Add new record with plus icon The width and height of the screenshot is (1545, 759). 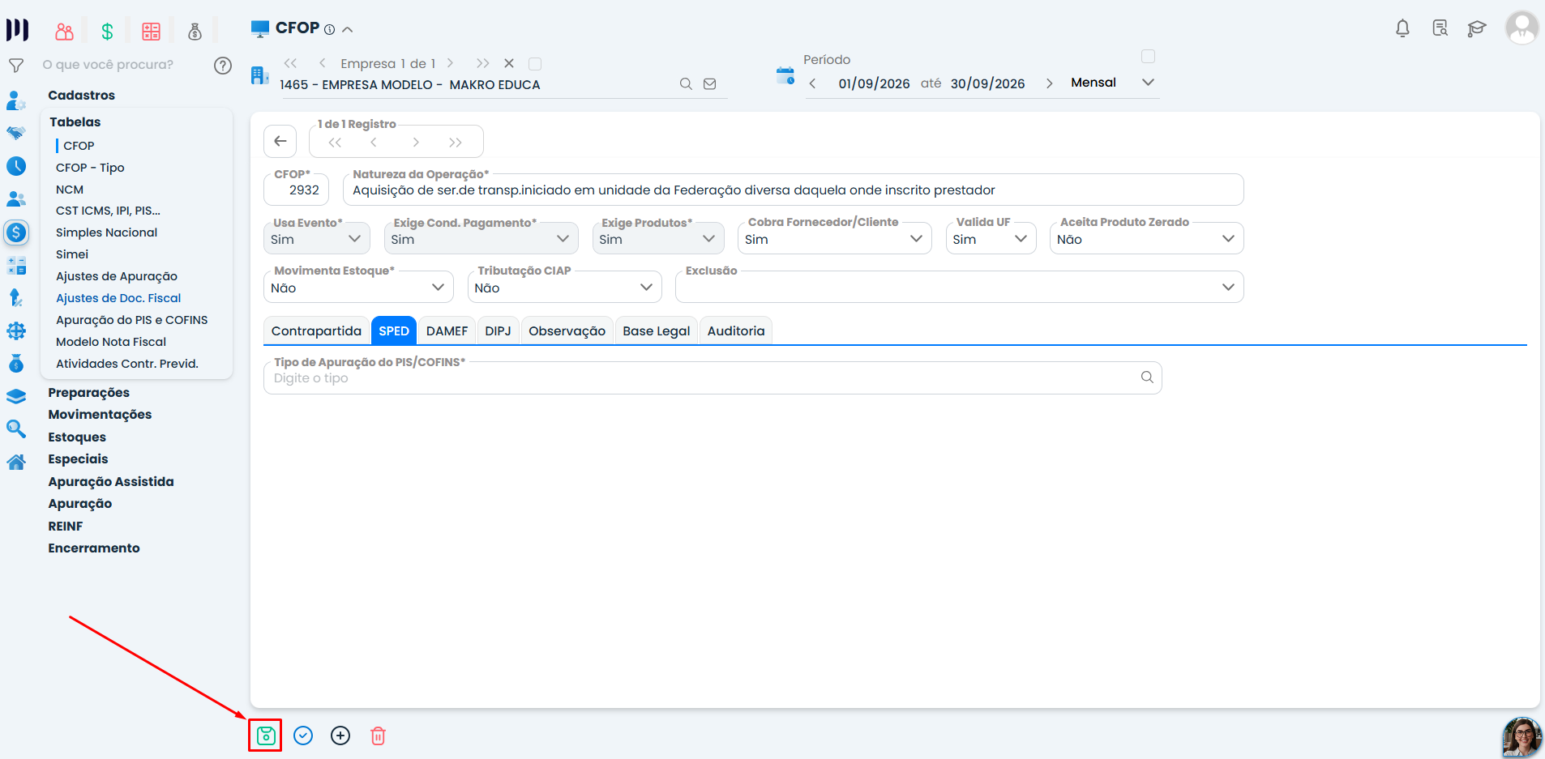[340, 736]
